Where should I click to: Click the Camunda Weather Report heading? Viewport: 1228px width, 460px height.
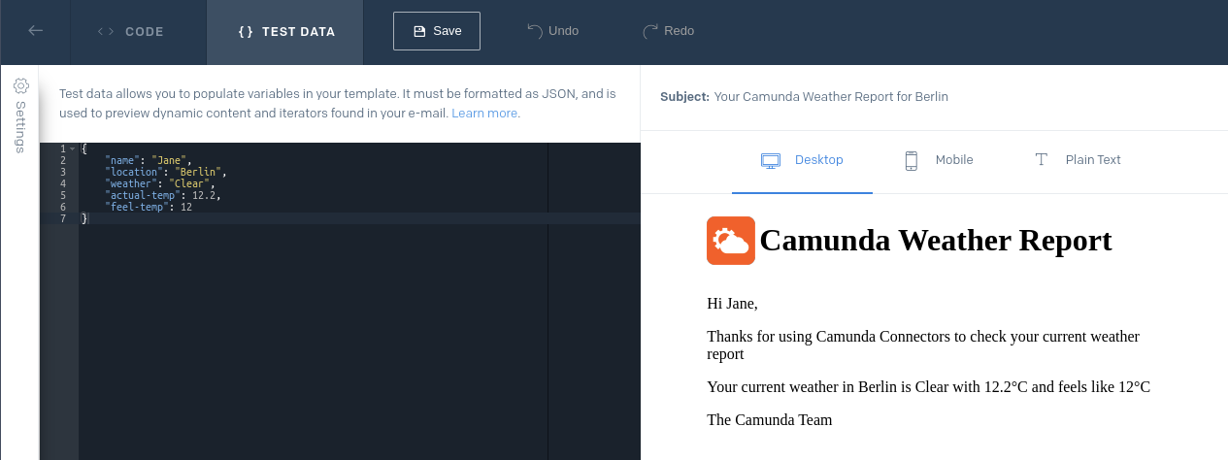tap(936, 240)
